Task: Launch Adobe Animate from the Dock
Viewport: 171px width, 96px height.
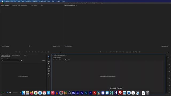Action: [x=78, y=93]
